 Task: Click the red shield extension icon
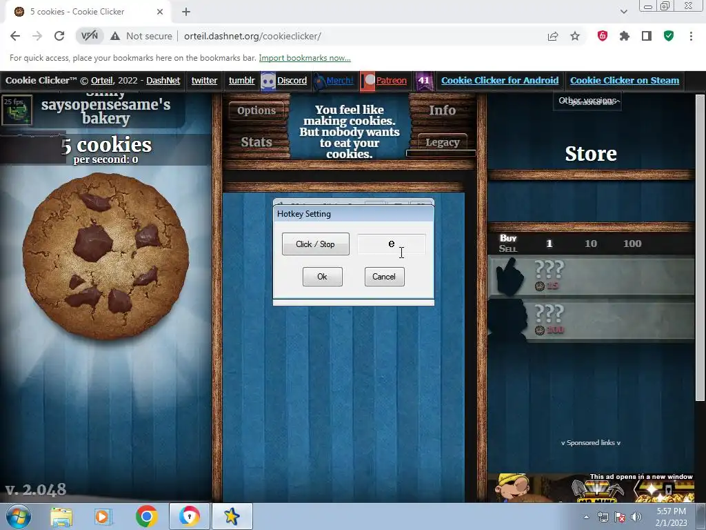coord(603,36)
